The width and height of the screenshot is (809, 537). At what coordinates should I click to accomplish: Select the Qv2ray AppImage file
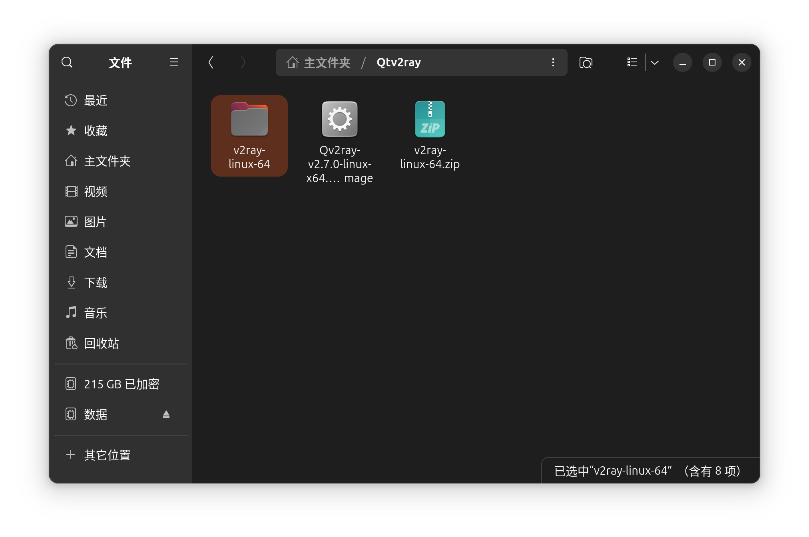pos(340,142)
